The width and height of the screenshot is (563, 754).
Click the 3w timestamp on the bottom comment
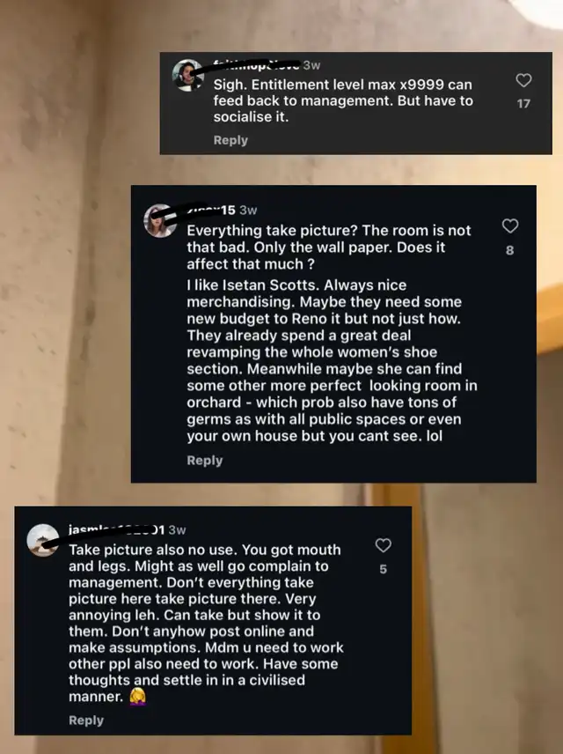click(x=177, y=529)
